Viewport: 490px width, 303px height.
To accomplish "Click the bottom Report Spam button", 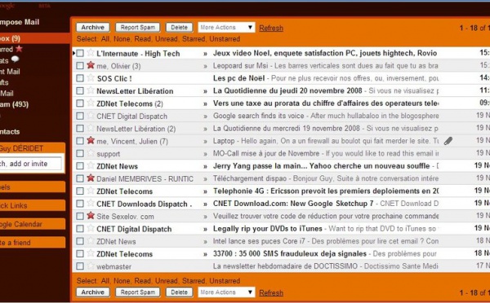I will (138, 292).
